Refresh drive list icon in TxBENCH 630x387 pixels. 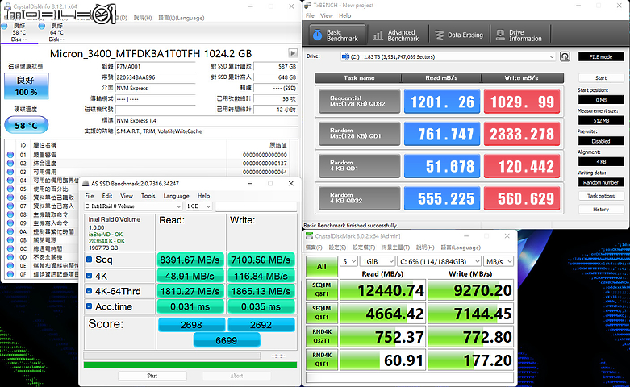pyautogui.click(x=565, y=56)
